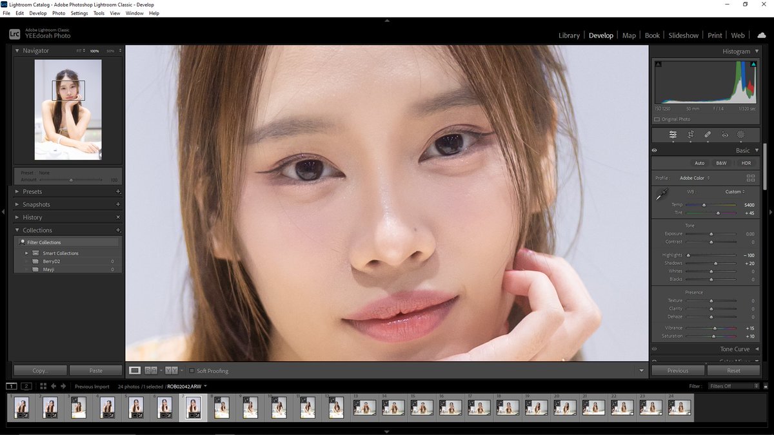Click the Copy... button
The width and height of the screenshot is (774, 435).
[40, 371]
